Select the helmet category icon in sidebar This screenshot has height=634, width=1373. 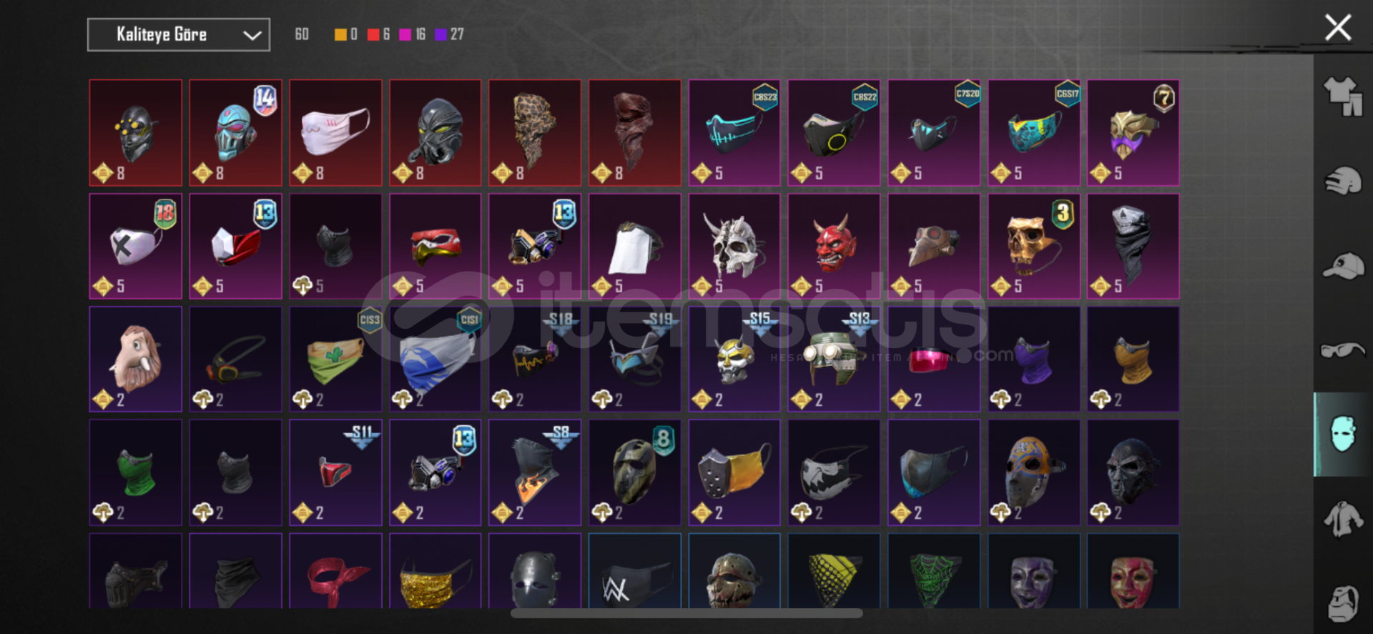pyautogui.click(x=1343, y=181)
